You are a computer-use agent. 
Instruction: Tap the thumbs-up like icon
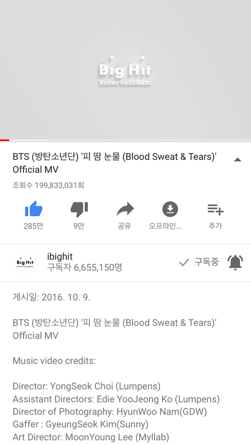(x=33, y=209)
